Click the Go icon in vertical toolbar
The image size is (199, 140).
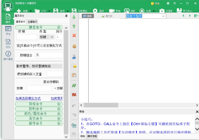tap(74, 125)
